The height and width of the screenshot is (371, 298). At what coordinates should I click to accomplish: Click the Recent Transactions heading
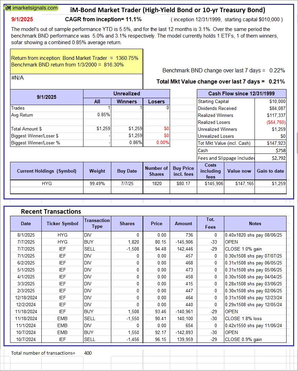pos(51,212)
